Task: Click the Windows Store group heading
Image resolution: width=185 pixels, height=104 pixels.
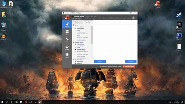Action: [79, 60]
